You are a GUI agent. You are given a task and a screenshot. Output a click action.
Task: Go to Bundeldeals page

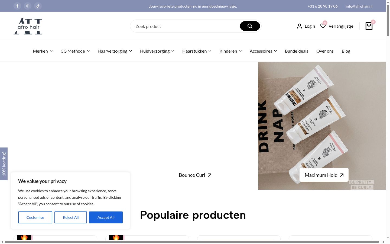tap(297, 51)
